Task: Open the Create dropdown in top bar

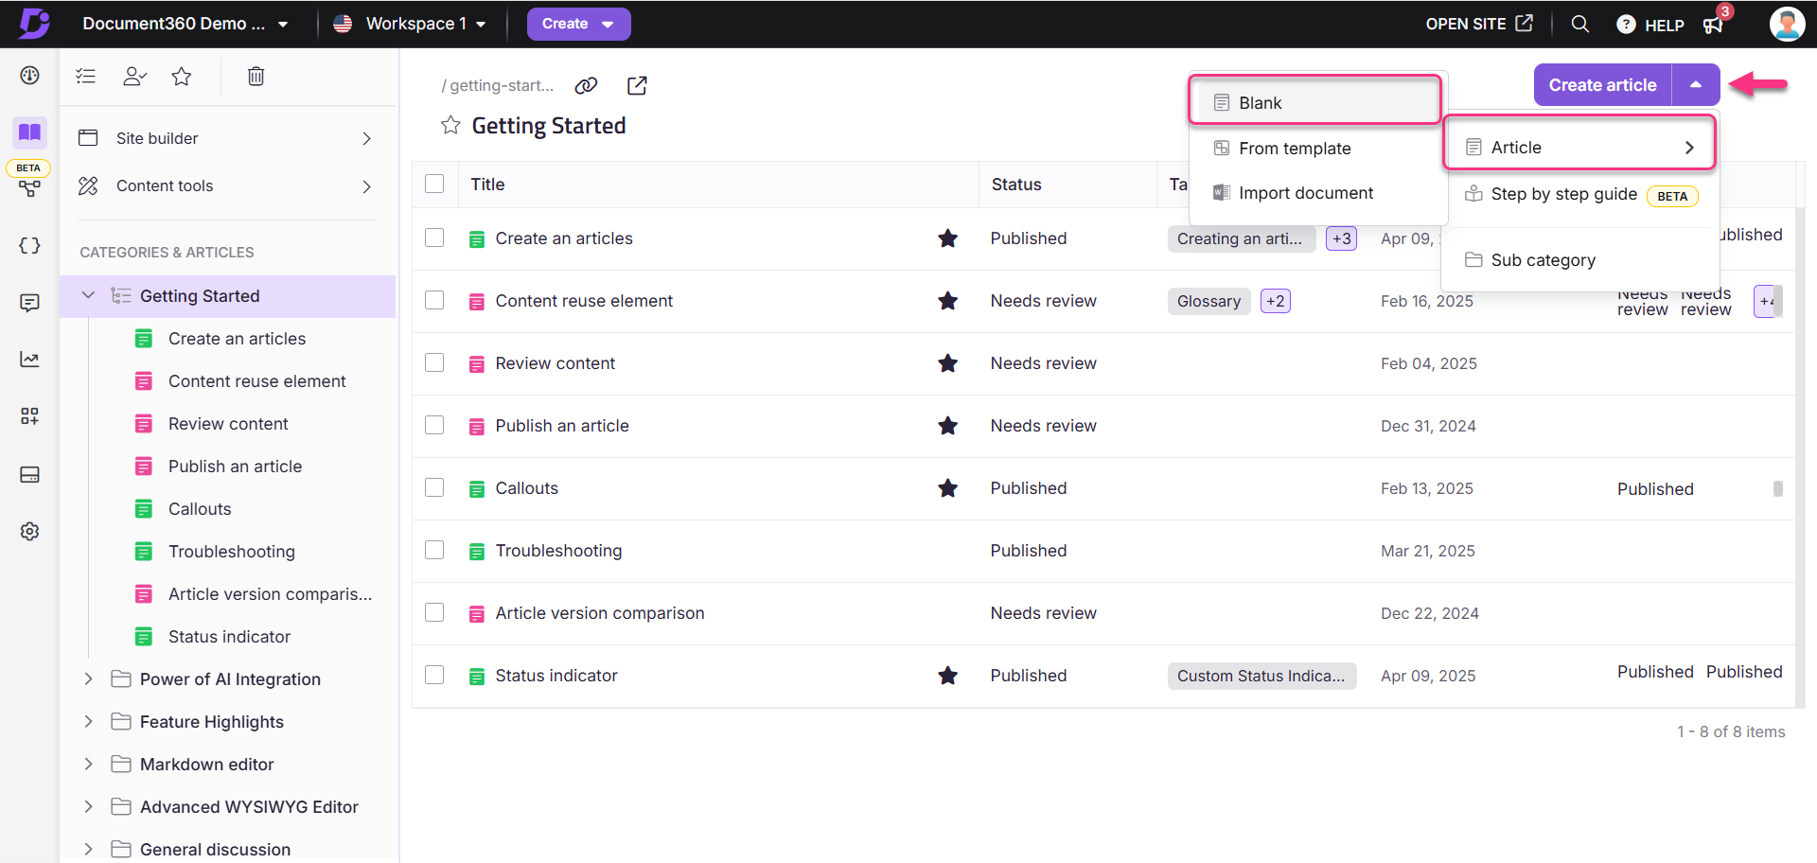Action: point(578,24)
